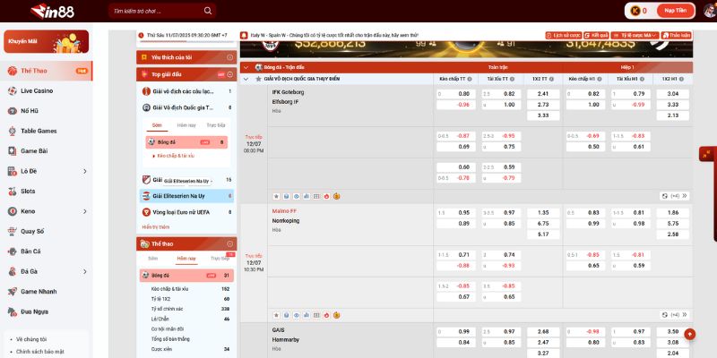The image size is (717, 358).
Task: Click the scroll-to-top red arrow button
Action: pyautogui.click(x=689, y=334)
